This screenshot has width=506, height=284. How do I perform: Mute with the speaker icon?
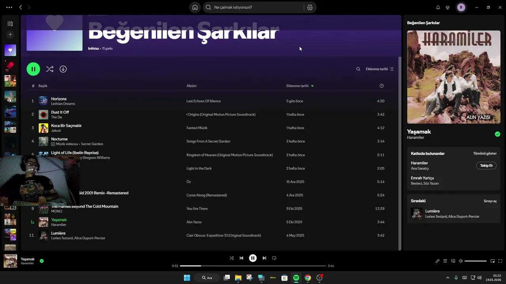(x=461, y=261)
